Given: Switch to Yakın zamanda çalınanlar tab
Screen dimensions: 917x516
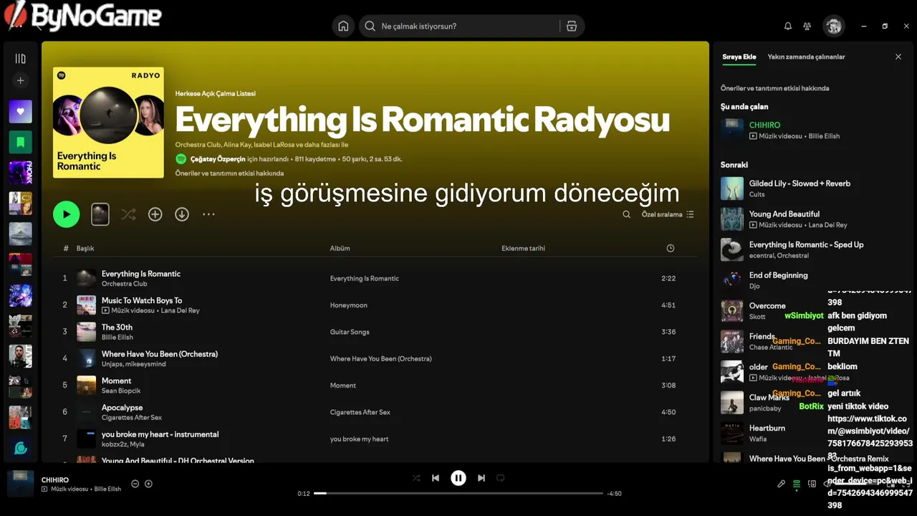Looking at the screenshot, I should coord(806,57).
